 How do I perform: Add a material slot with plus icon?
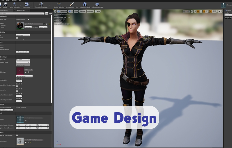click(x=29, y=19)
